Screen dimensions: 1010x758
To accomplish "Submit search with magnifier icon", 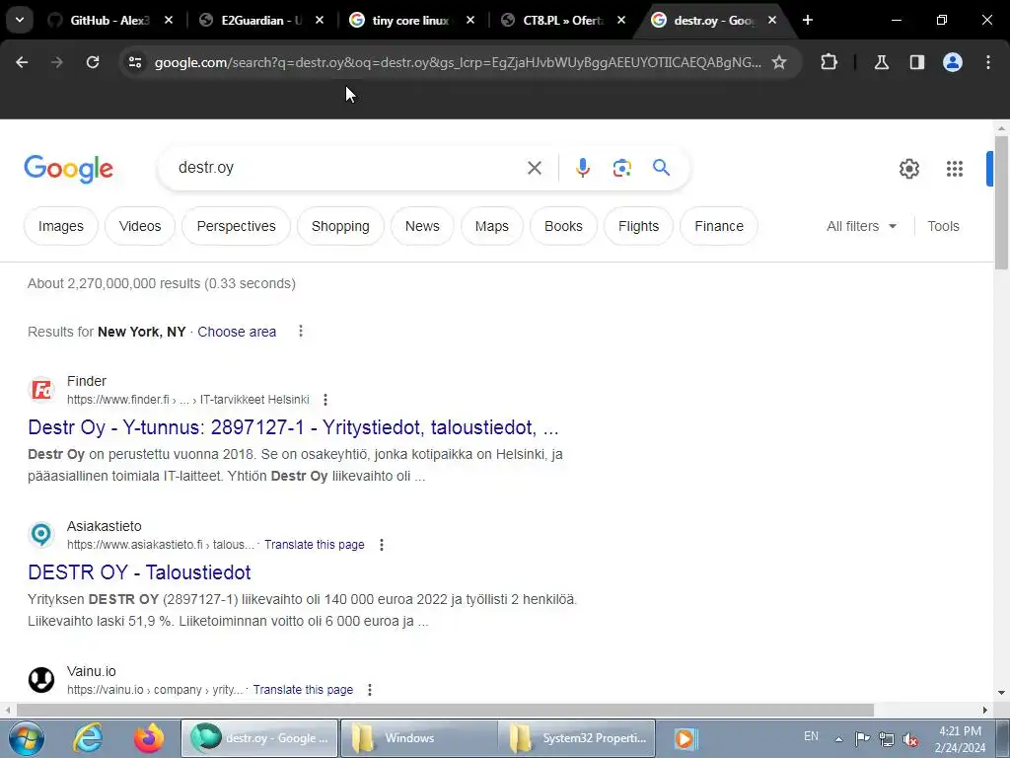I will pyautogui.click(x=662, y=168).
